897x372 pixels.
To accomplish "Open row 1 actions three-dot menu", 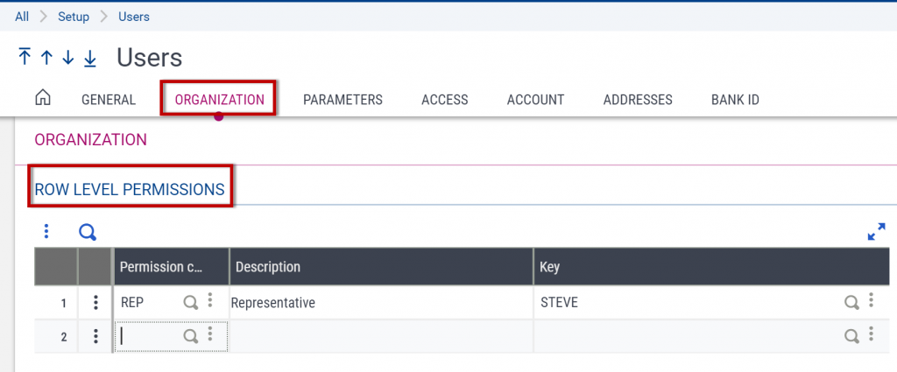I will [x=95, y=303].
